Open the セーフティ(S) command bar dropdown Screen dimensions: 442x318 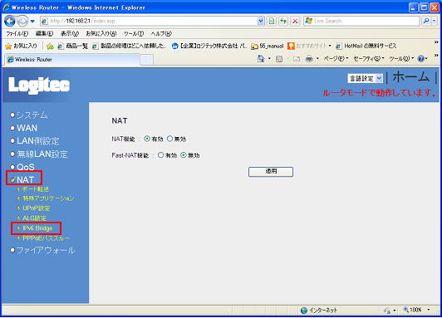click(x=369, y=59)
